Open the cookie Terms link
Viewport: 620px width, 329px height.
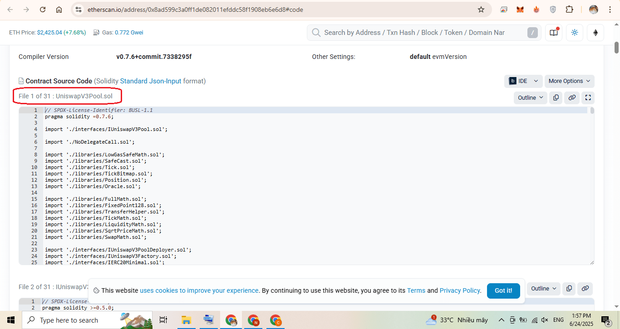(x=416, y=290)
